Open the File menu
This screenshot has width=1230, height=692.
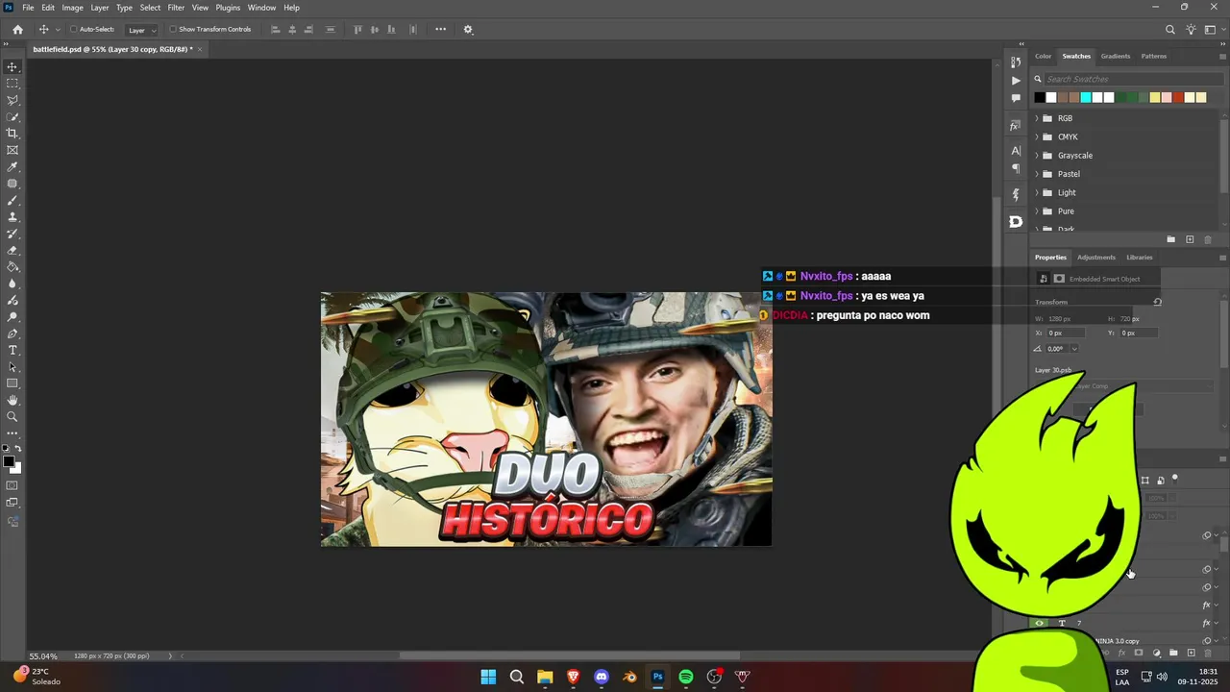[28, 8]
